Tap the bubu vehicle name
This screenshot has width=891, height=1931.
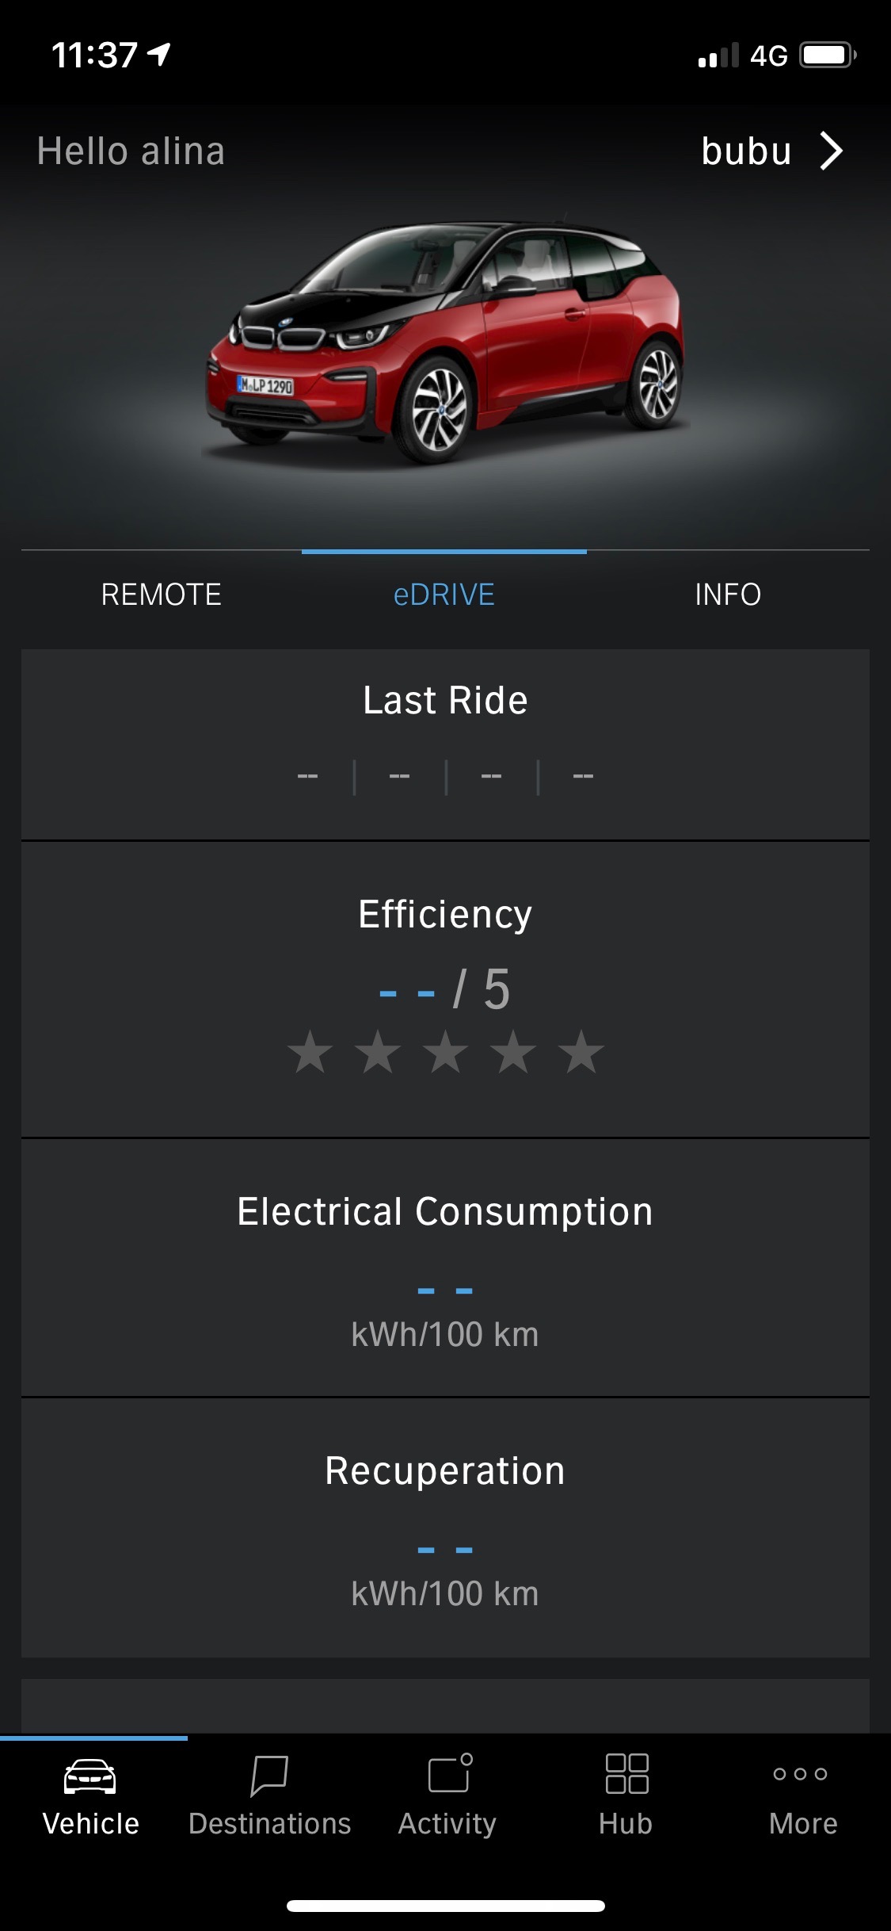746,151
